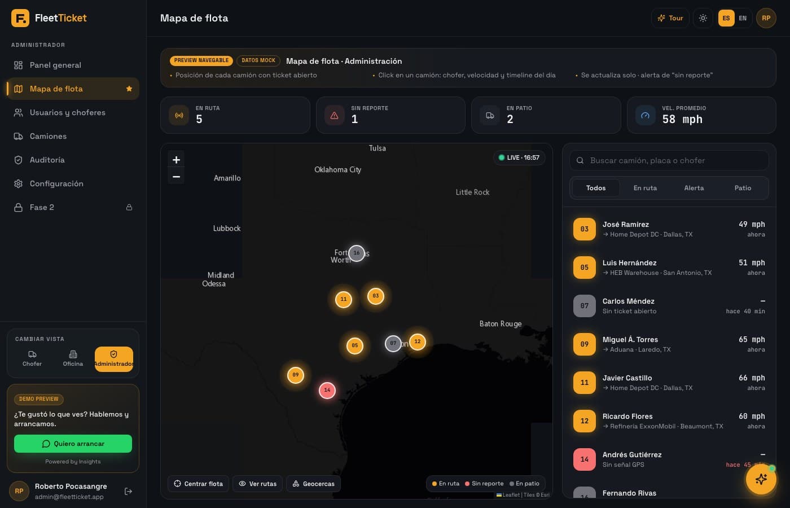Select truck marker 05 on map
The image size is (790, 508).
[355, 345]
